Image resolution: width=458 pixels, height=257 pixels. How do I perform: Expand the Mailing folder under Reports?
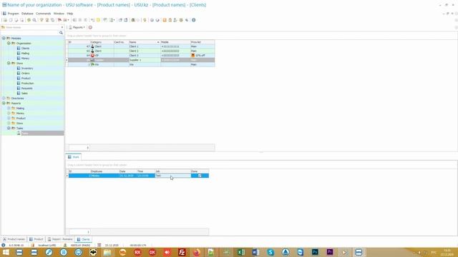pyautogui.click(x=9, y=108)
